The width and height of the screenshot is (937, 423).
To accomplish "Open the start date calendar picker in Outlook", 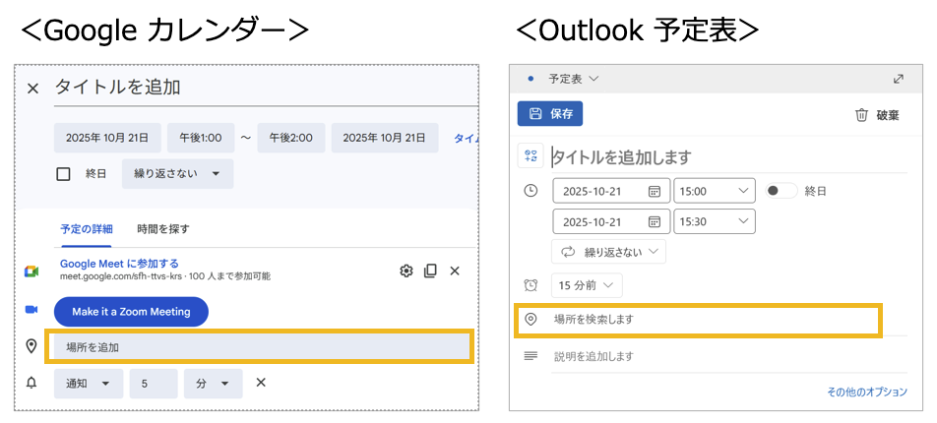I will coord(655,191).
